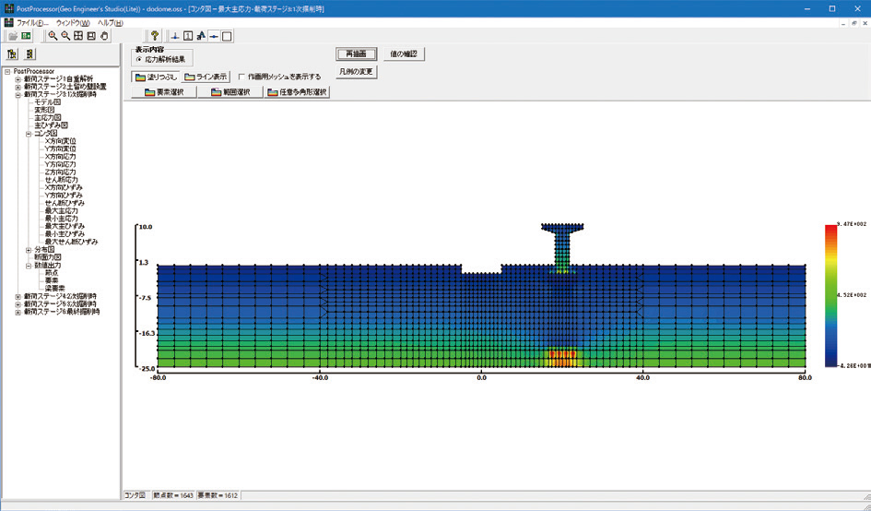Click the 任意多角形選択 button
The width and height of the screenshot is (871, 511).
pos(297,92)
